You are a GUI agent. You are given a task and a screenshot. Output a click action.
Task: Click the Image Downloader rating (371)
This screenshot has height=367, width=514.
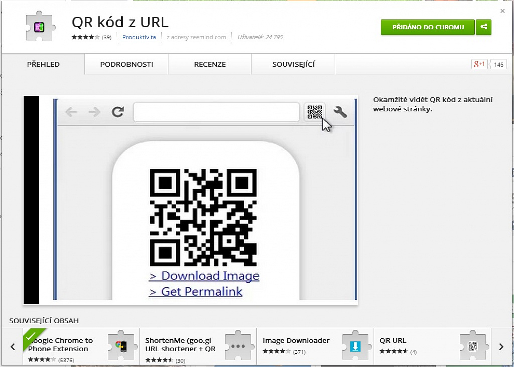(x=284, y=352)
